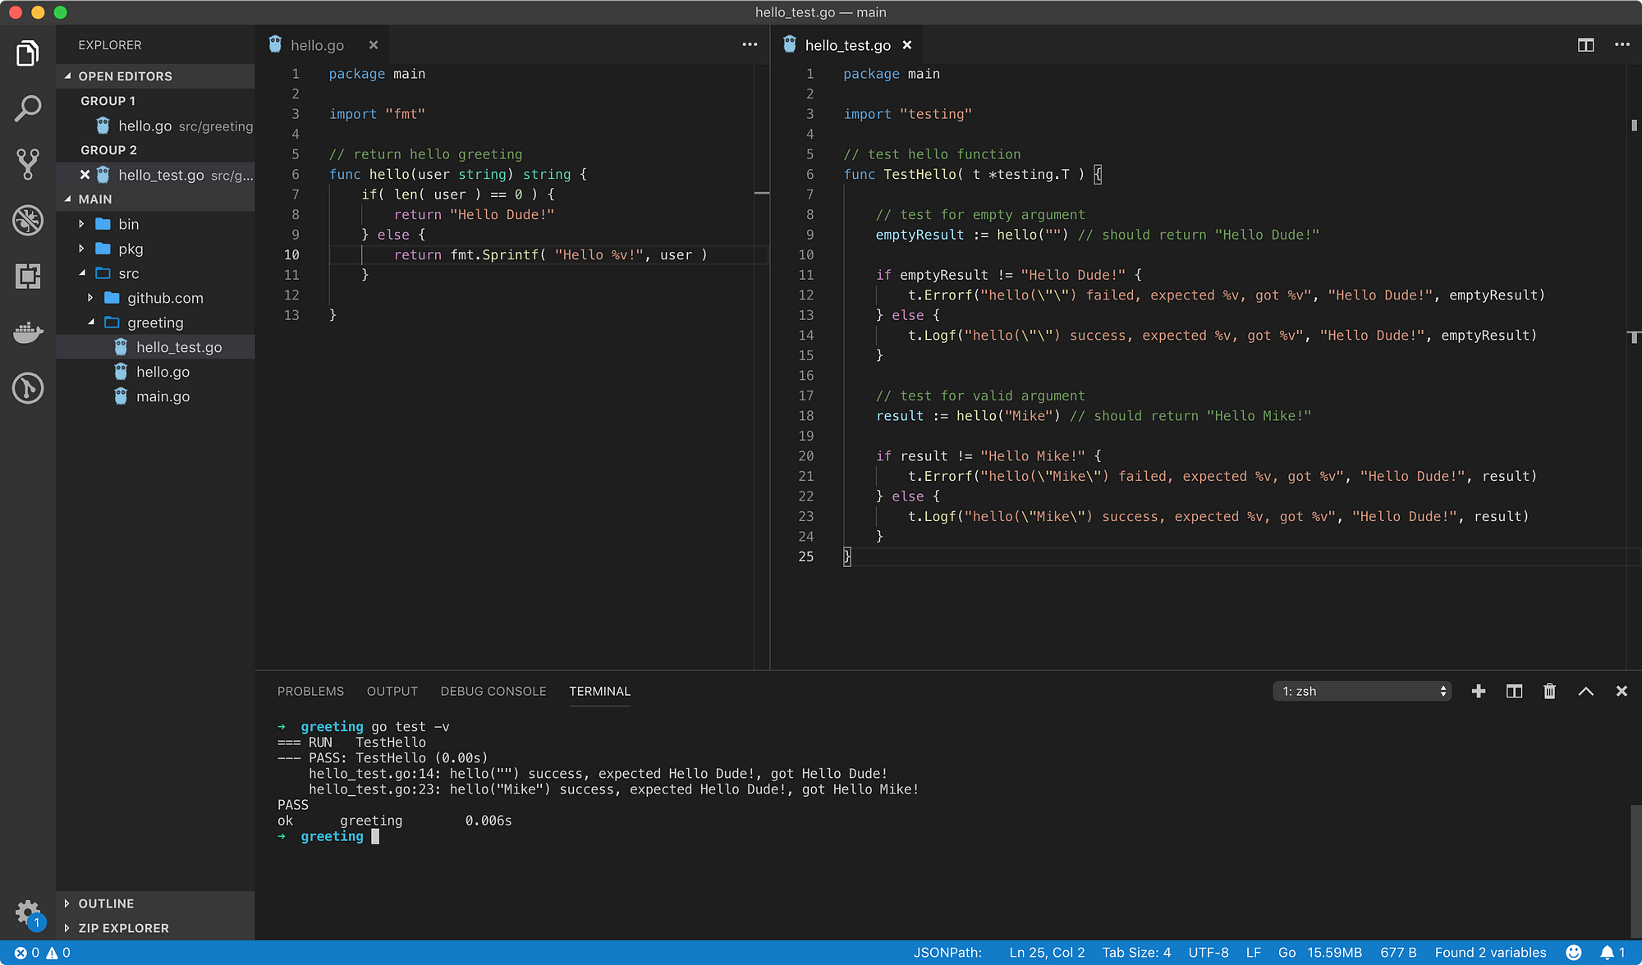Click the 15.59MB memory status entry
The width and height of the screenshot is (1642, 965).
pos(1334,953)
